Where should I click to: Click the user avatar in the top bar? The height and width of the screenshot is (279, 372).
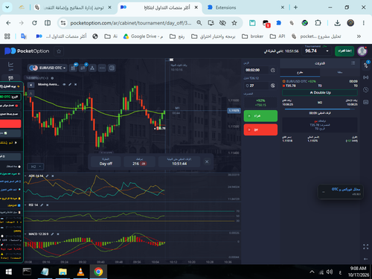[x=362, y=51]
